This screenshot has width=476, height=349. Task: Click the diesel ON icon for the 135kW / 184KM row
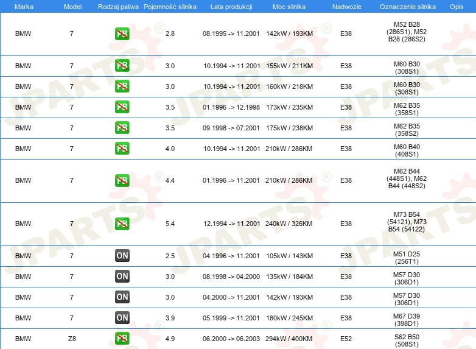click(x=122, y=277)
